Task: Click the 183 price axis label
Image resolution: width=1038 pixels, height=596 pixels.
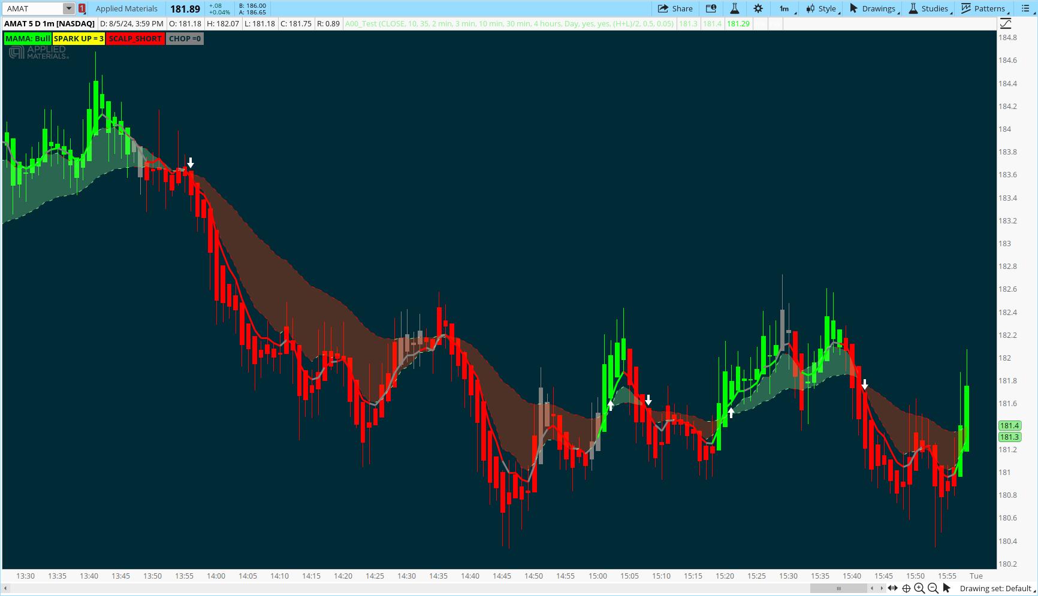Action: click(x=1005, y=243)
